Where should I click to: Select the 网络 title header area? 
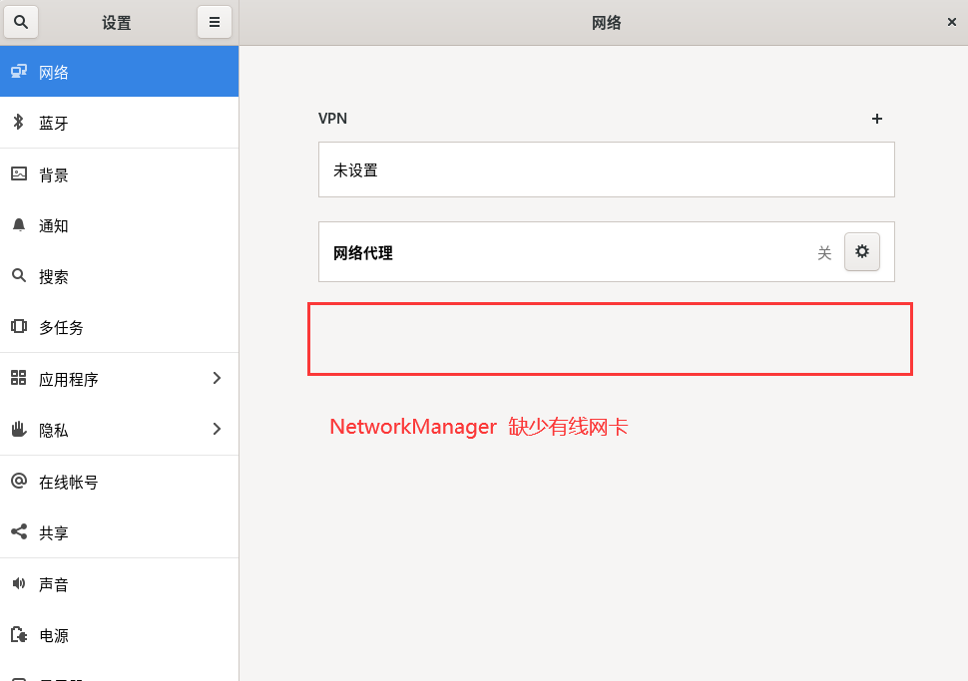click(605, 21)
